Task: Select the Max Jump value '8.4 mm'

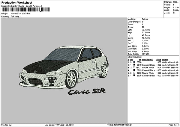Action: coord(145,52)
